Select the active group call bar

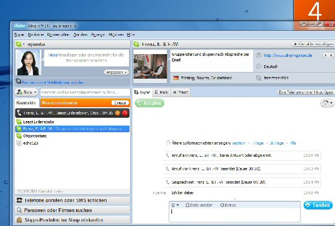tap(72, 113)
